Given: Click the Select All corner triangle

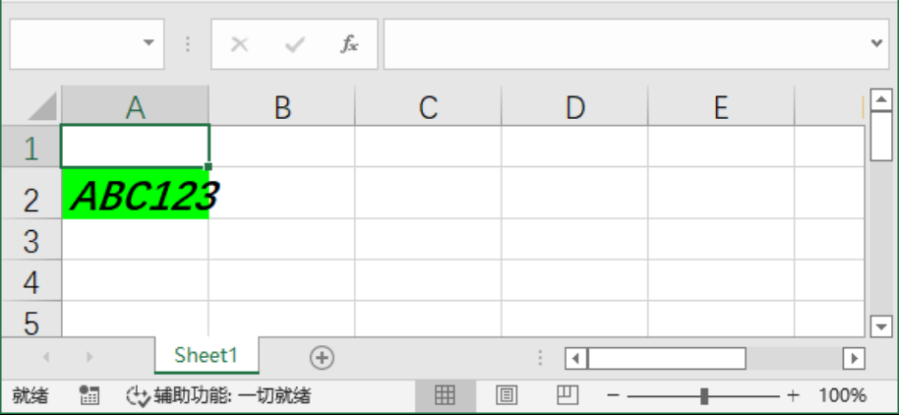Looking at the screenshot, I should pos(42,106).
